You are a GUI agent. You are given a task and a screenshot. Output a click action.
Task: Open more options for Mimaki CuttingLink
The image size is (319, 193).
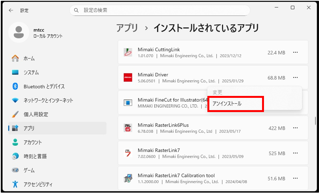[x=295, y=53]
